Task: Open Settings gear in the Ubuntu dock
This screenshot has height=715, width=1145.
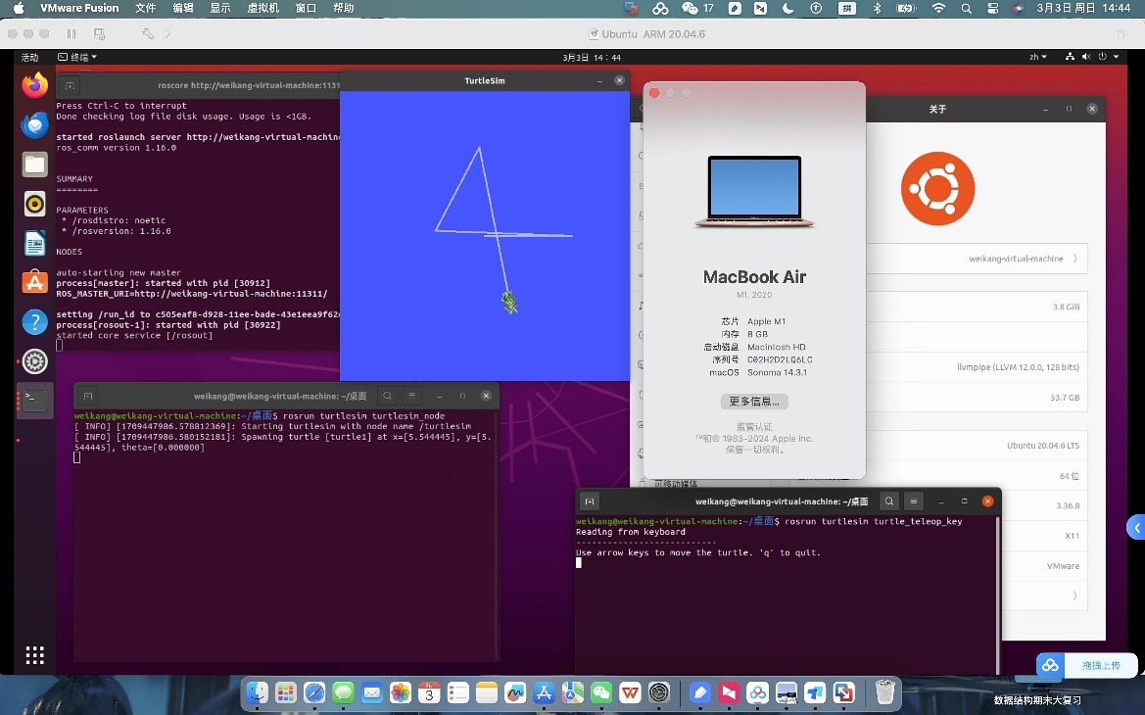Action: click(x=34, y=361)
